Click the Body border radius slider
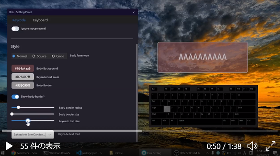Image resolution: width=280 pixels, height=156 pixels. click(x=33, y=107)
